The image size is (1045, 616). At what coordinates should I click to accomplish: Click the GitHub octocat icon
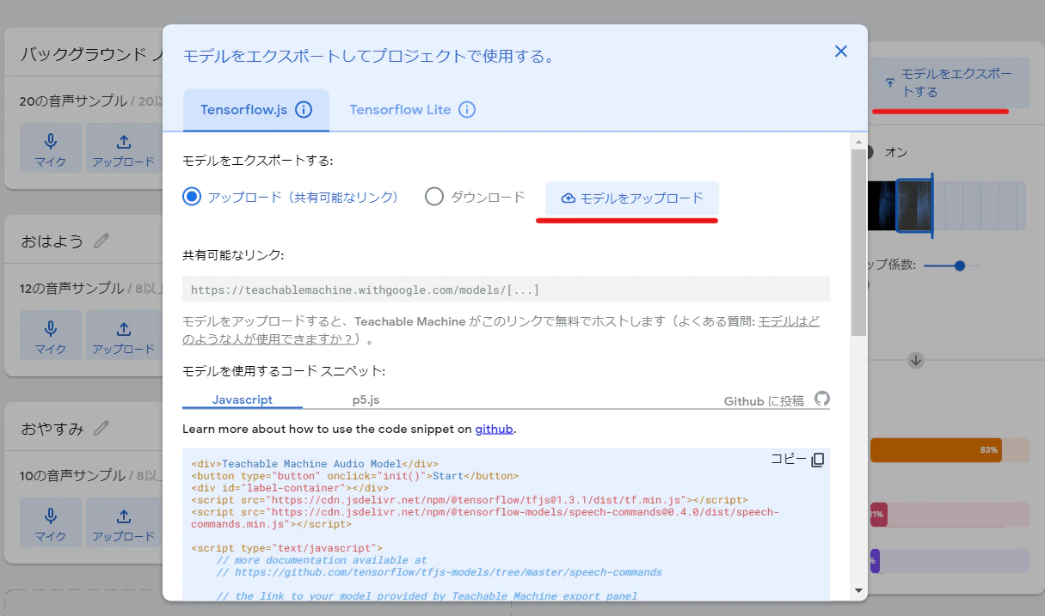[822, 399]
